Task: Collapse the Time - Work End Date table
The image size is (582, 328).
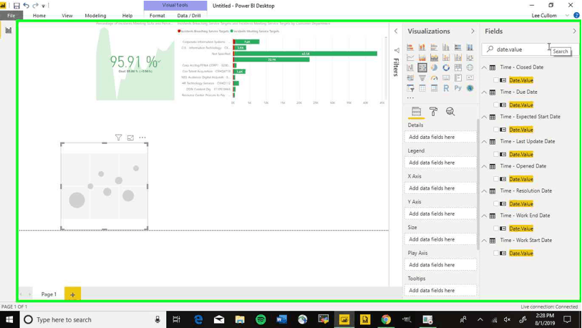Action: [x=485, y=216]
